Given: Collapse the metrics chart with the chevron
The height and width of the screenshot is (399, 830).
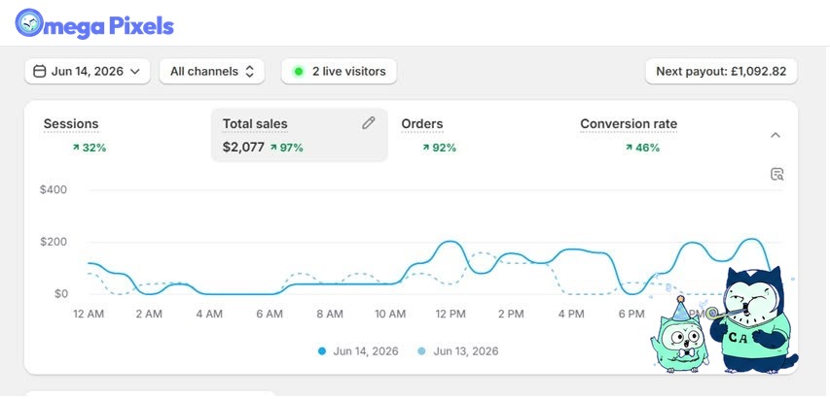Looking at the screenshot, I should point(776,135).
